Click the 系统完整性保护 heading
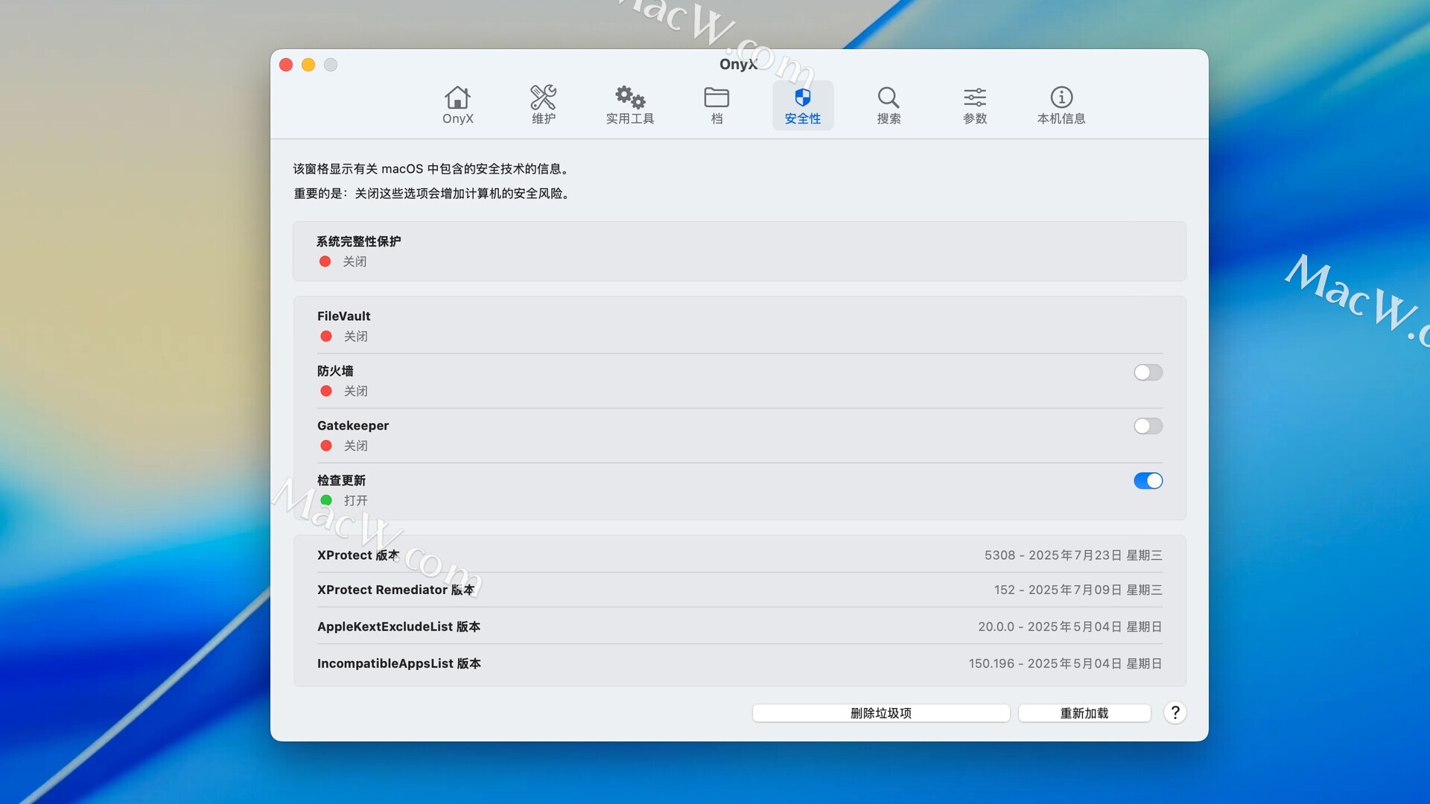 pyautogui.click(x=358, y=241)
